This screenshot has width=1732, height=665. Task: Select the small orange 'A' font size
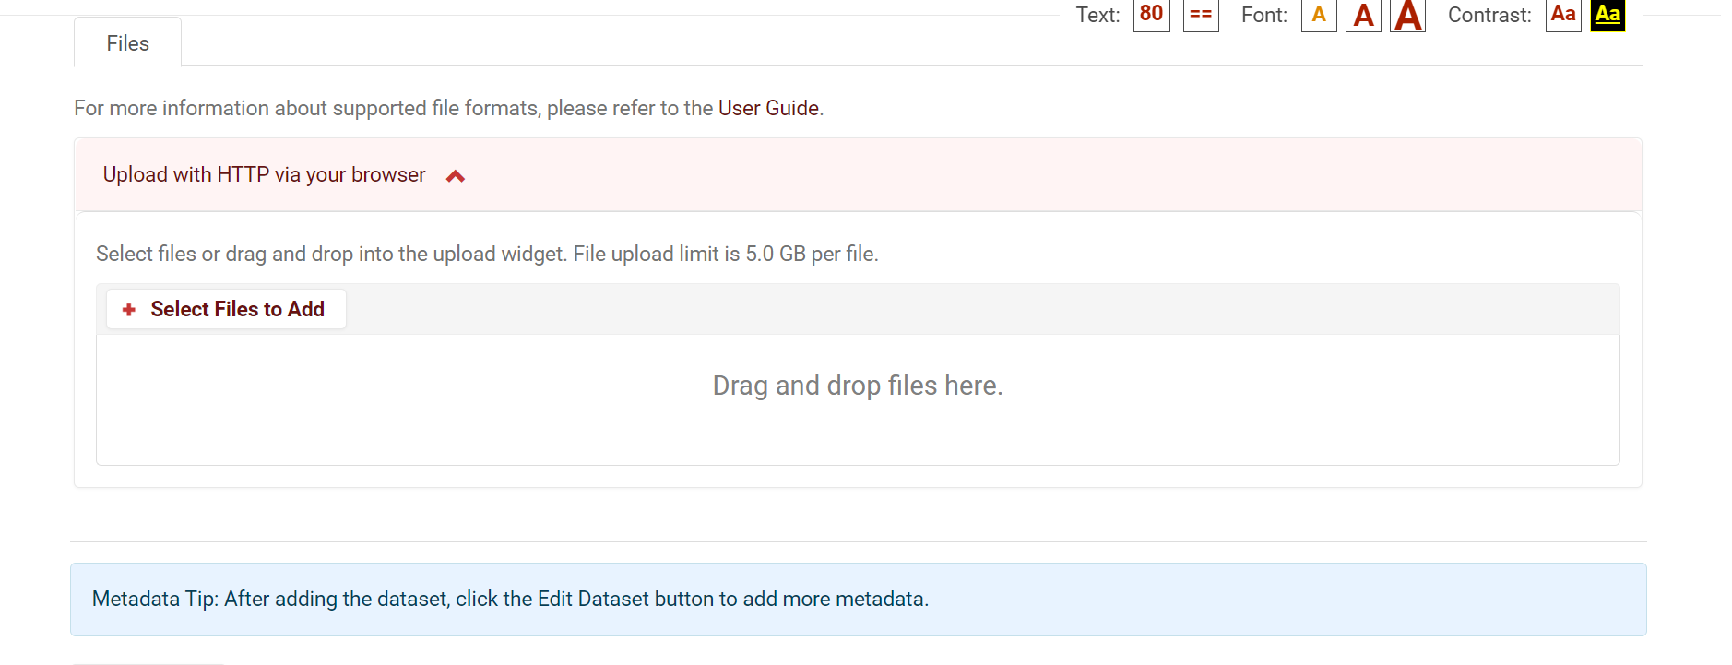pos(1319,15)
